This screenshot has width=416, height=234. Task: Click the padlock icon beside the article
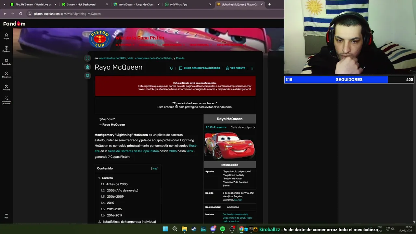pos(87,67)
